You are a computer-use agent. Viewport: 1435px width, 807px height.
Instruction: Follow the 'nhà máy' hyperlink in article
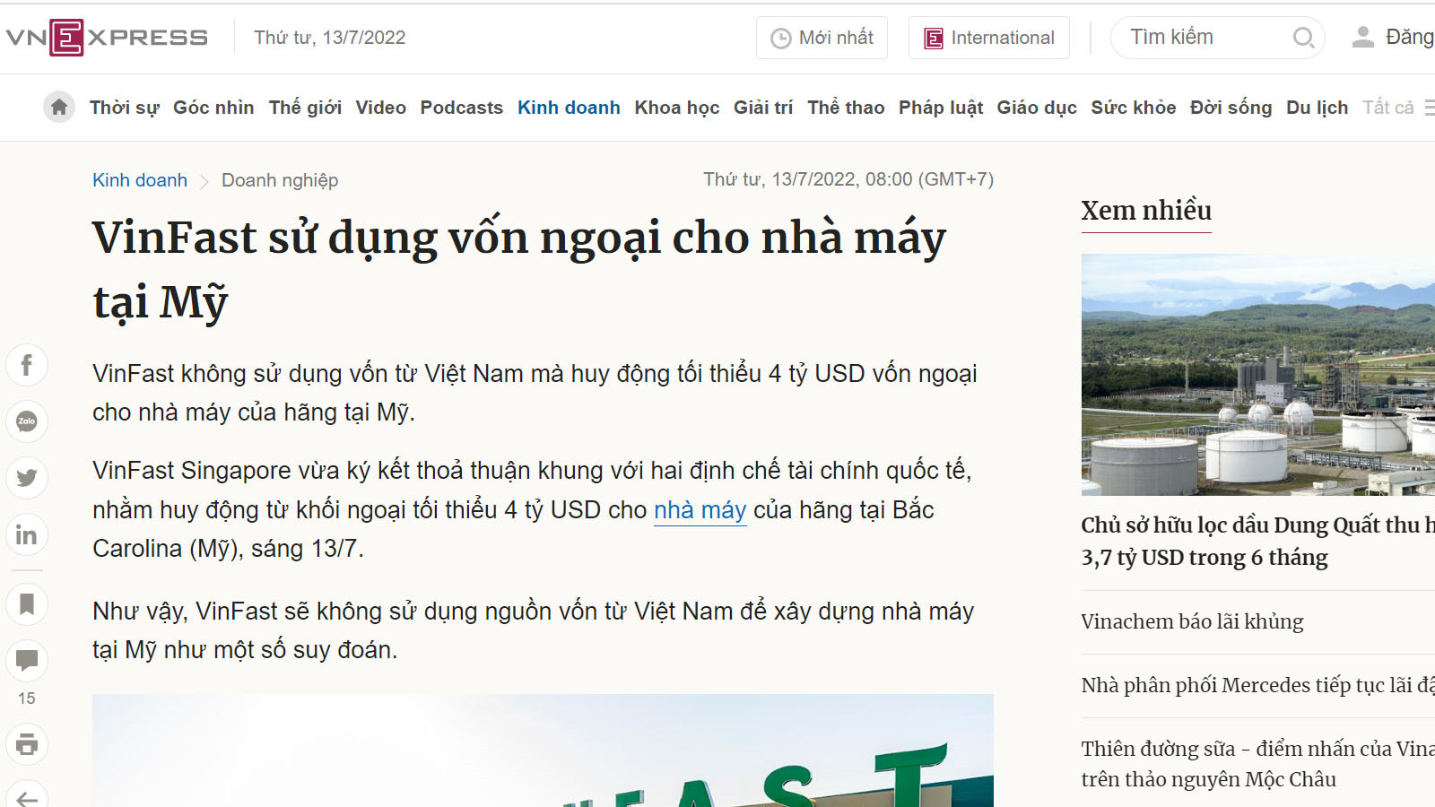click(700, 510)
